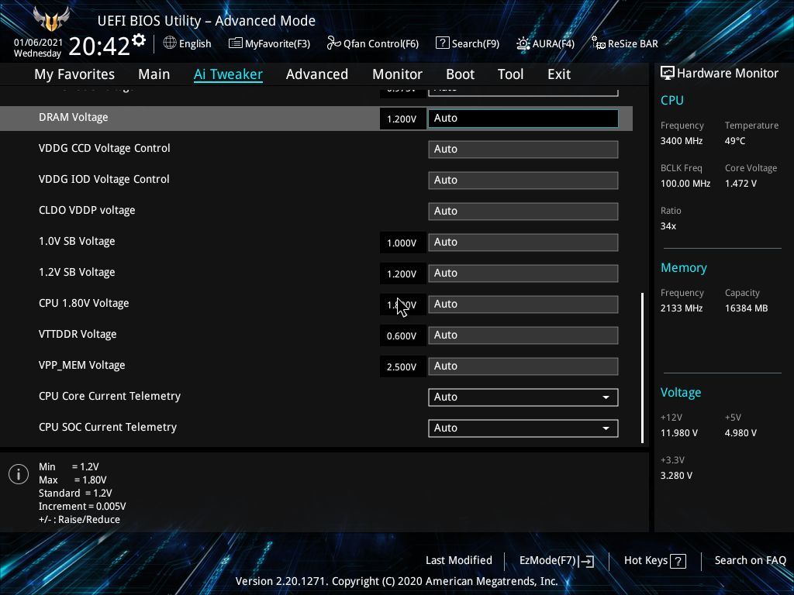The height and width of the screenshot is (595, 794).
Task: Switch to the Monitor tab
Action: 397,74
